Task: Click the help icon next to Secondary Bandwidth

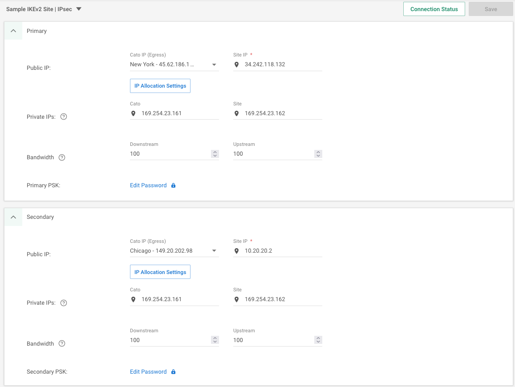Action: [x=62, y=343]
